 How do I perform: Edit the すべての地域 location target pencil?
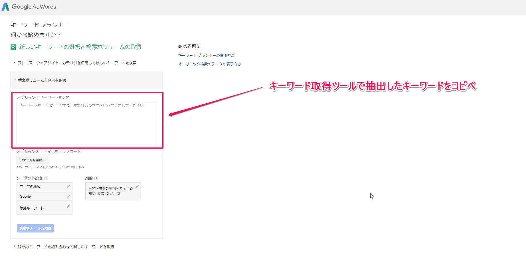coord(68,187)
